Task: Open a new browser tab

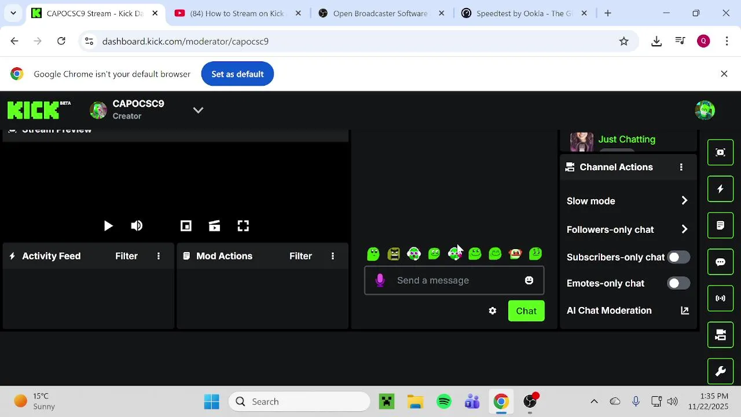Action: (607, 13)
